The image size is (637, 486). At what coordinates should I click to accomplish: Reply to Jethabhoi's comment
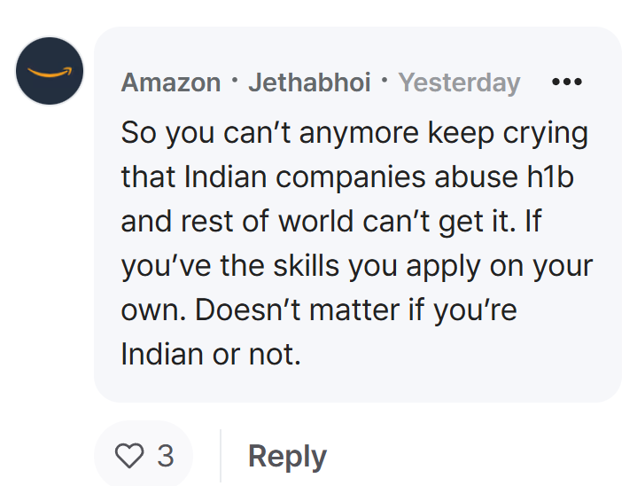(x=287, y=457)
